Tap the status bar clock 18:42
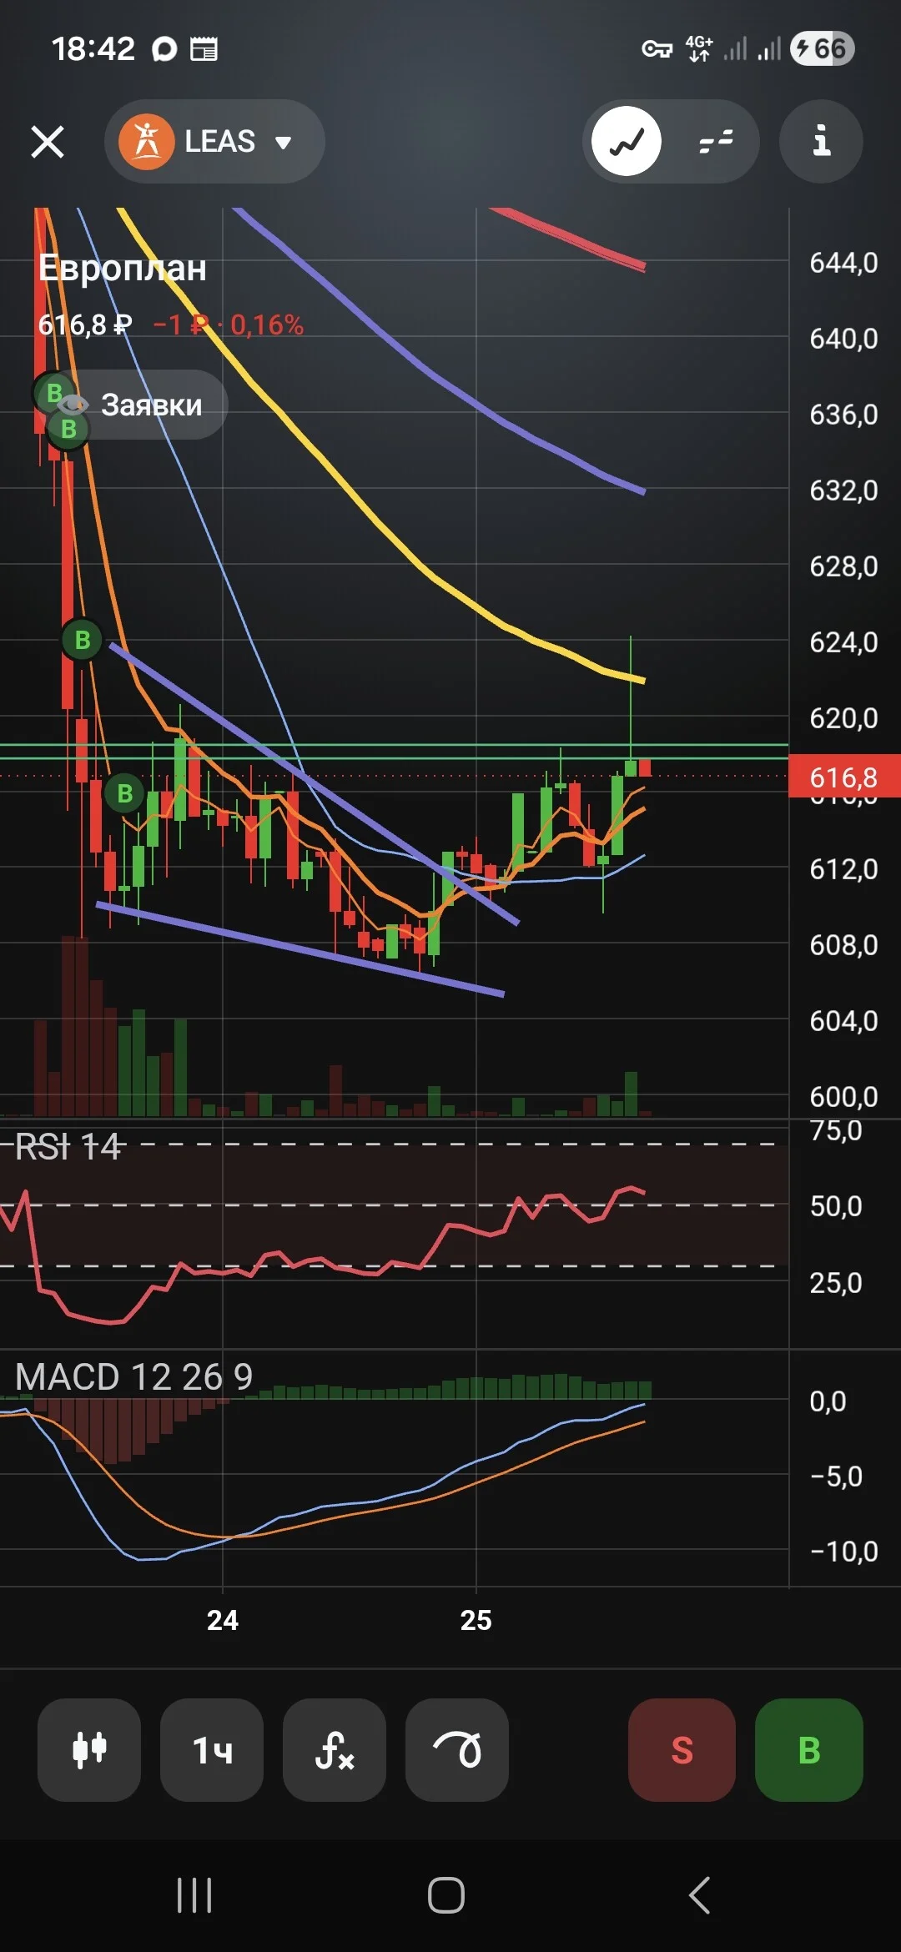 93,48
